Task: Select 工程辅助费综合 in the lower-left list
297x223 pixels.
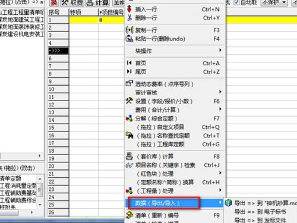Action: (x=18, y=200)
